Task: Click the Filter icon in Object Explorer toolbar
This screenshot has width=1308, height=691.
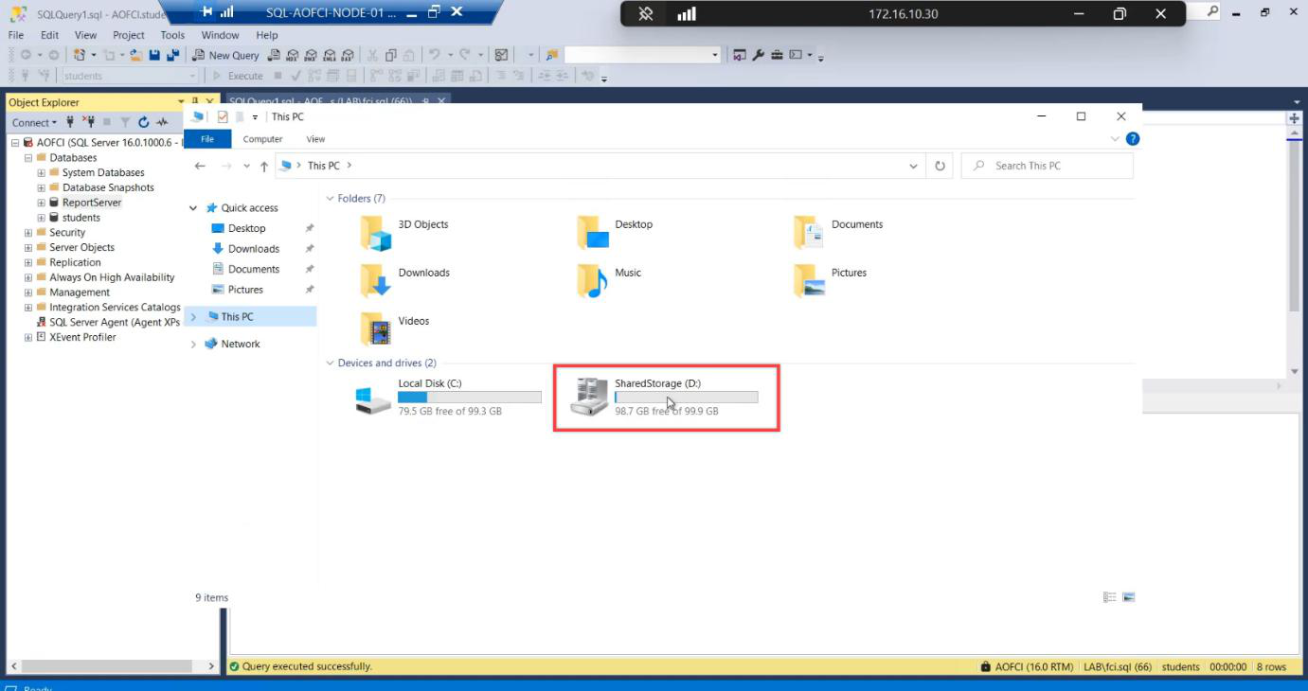Action: coord(125,122)
